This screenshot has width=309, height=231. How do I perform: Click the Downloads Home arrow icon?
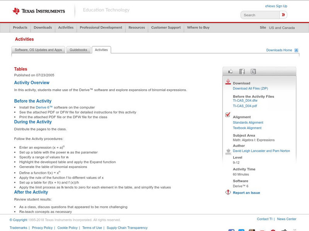coord(296,50)
